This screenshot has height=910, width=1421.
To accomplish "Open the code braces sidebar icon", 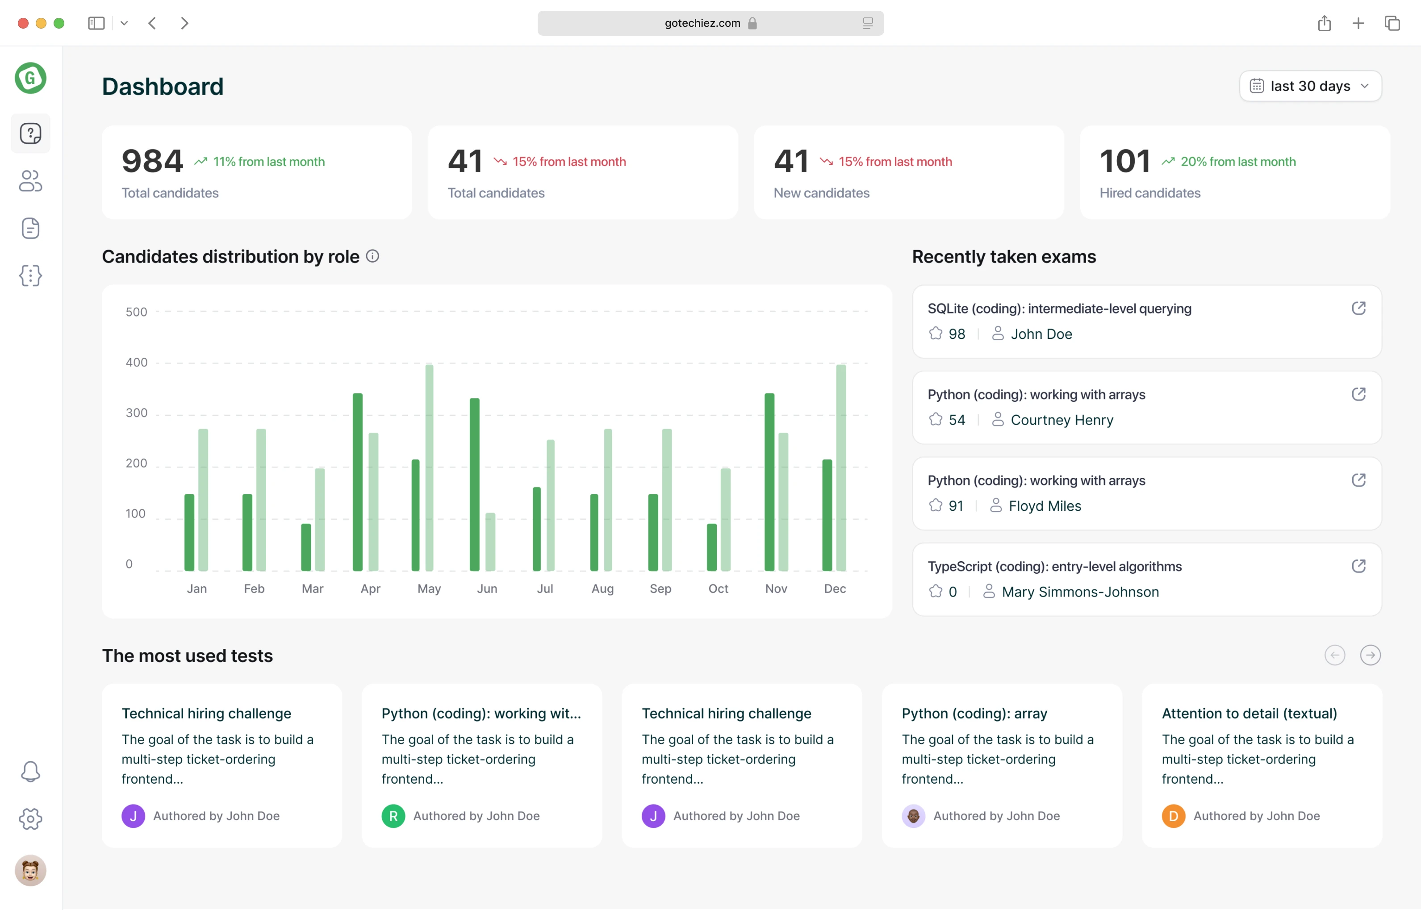I will pyautogui.click(x=30, y=276).
